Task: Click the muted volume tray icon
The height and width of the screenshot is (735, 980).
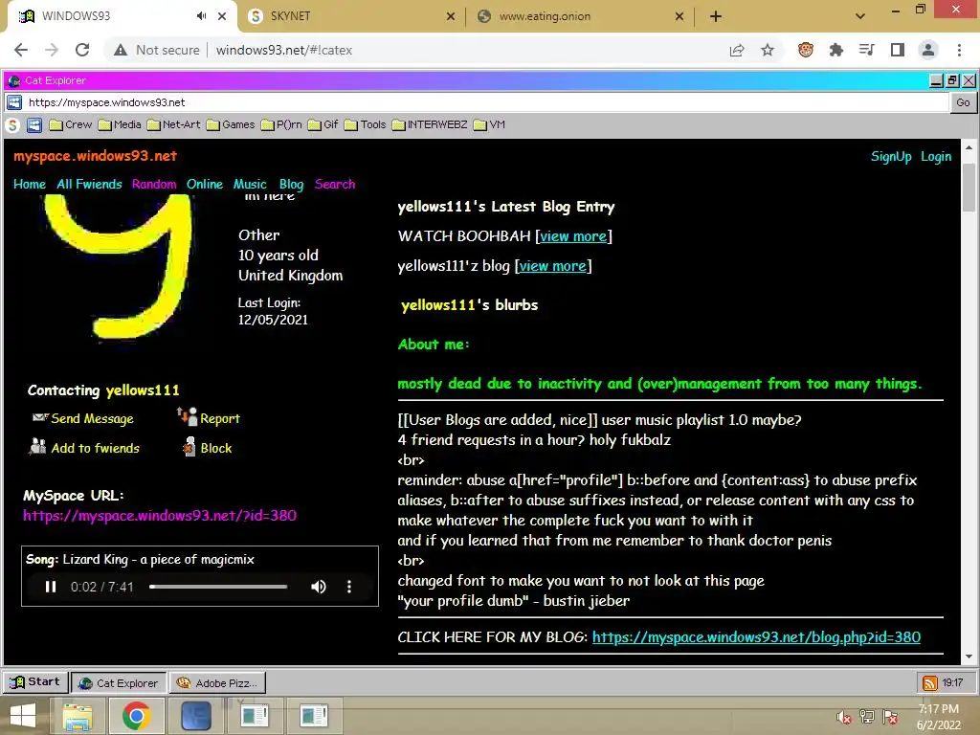Action: click(844, 717)
